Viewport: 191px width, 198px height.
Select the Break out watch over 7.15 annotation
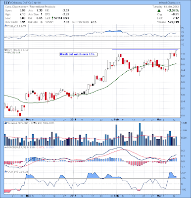78,54
